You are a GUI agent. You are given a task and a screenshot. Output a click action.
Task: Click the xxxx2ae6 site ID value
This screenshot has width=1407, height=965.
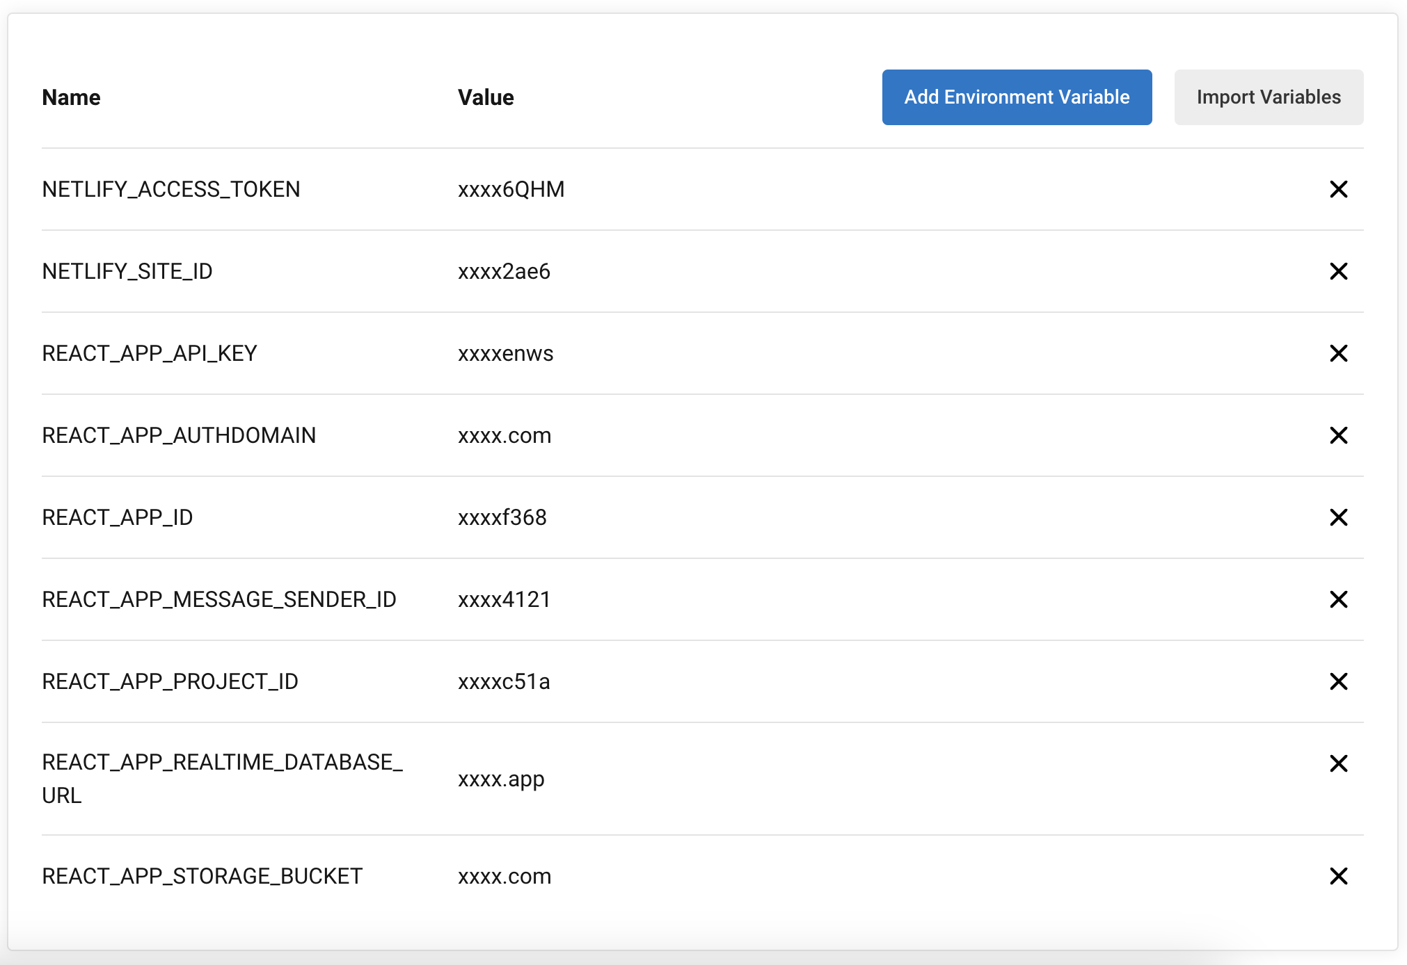[x=504, y=271]
